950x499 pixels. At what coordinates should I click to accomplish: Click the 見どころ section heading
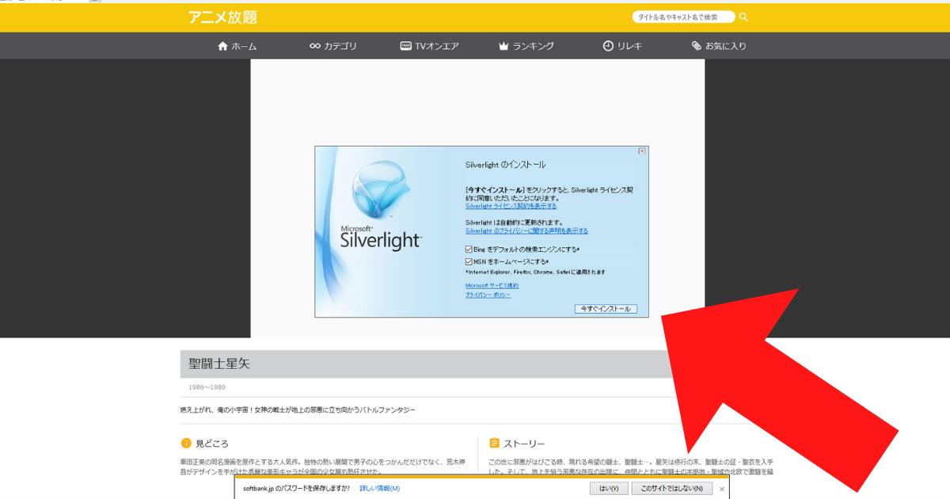tap(212, 444)
